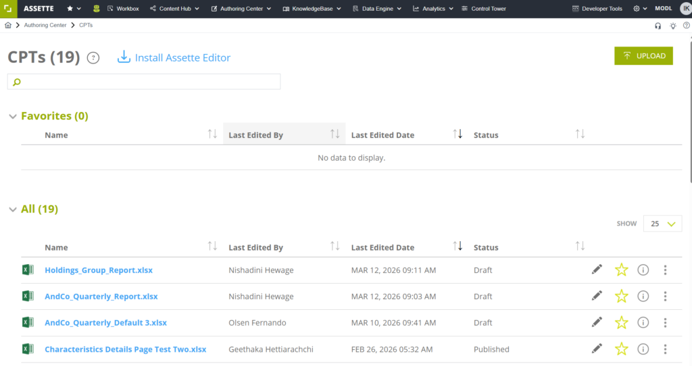Star AndCo_Quarterly_Report.xlsx as a favorite
This screenshot has height=366, width=692.
tap(622, 296)
